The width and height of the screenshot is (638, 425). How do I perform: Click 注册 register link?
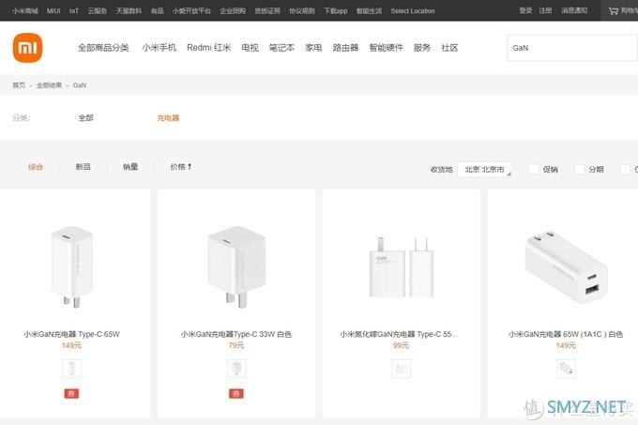(545, 10)
